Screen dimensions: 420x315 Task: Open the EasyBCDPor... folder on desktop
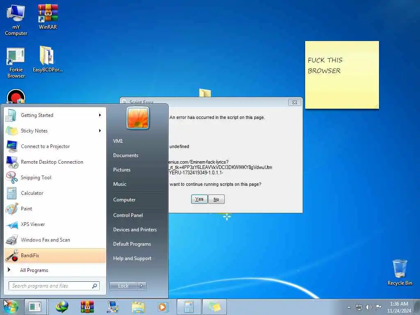pos(48,59)
